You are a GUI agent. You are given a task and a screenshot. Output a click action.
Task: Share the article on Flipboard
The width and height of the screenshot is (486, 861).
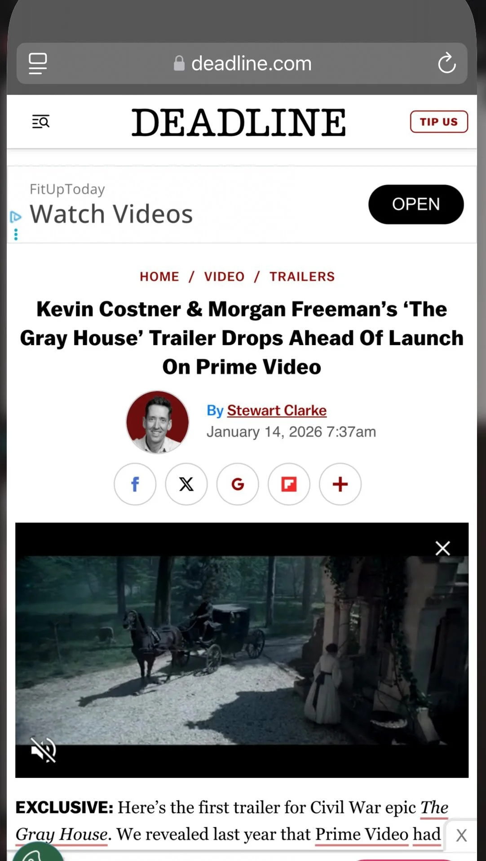point(289,484)
